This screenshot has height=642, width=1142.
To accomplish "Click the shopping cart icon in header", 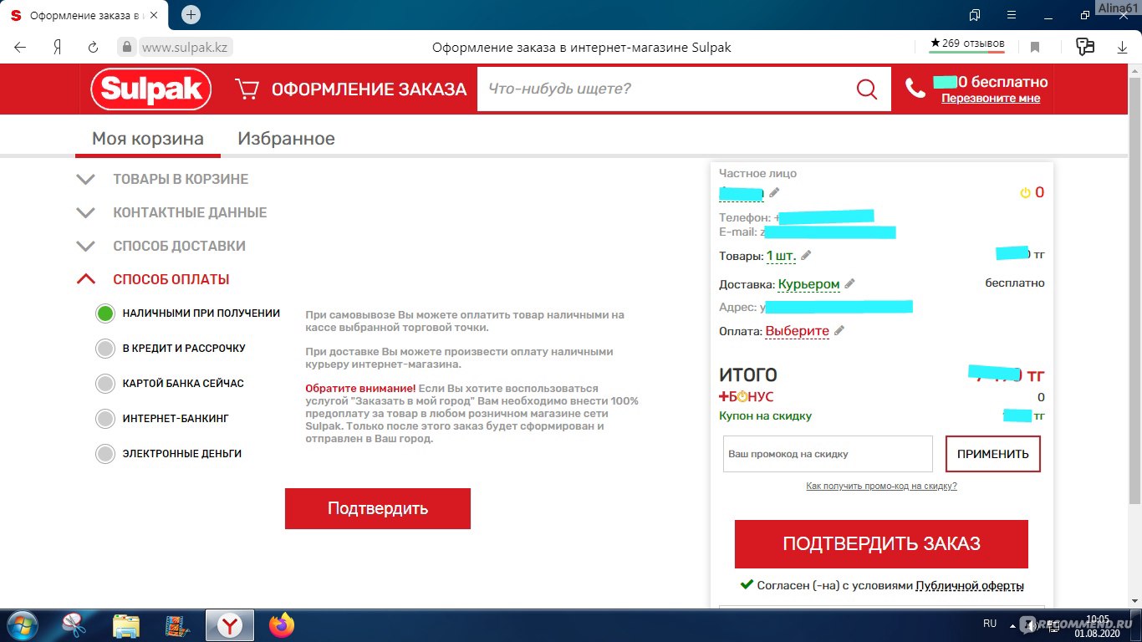I will click(x=247, y=89).
